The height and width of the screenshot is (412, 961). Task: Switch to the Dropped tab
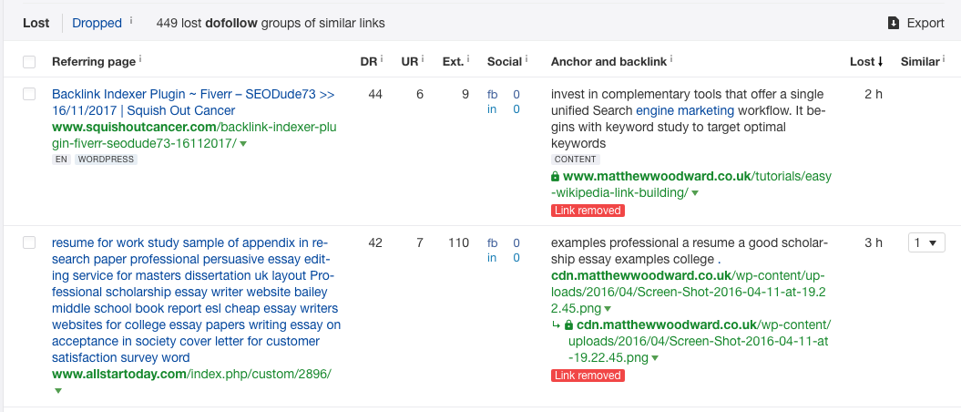[x=97, y=23]
